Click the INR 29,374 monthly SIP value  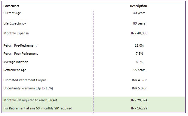coord(139,100)
